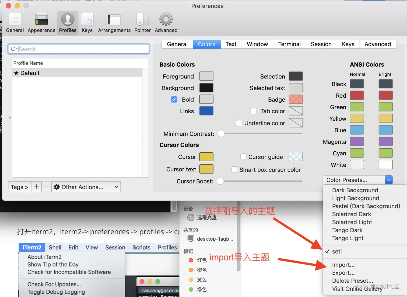Open the Appearance preferences pane icon
The width and height of the screenshot is (407, 297).
[x=41, y=19]
